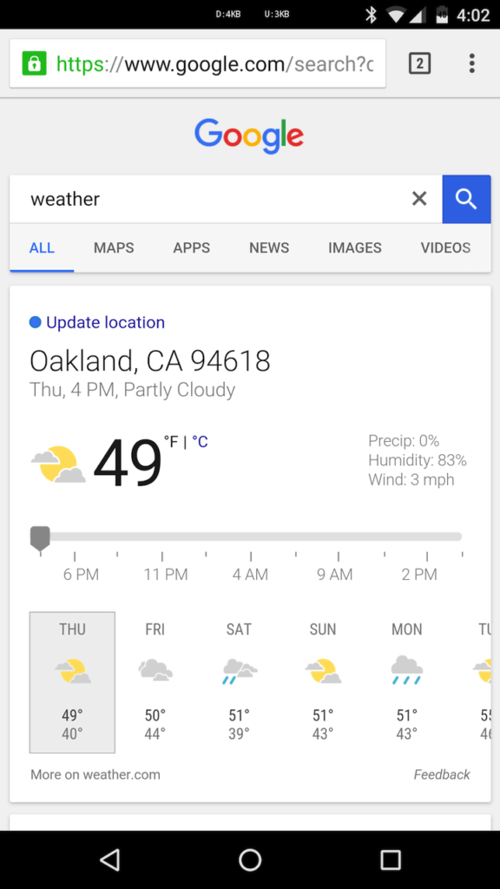Select the °F temperature unit

pos(171,442)
